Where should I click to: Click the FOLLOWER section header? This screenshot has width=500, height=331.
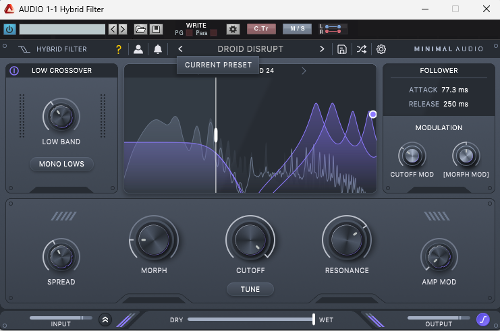(x=439, y=70)
